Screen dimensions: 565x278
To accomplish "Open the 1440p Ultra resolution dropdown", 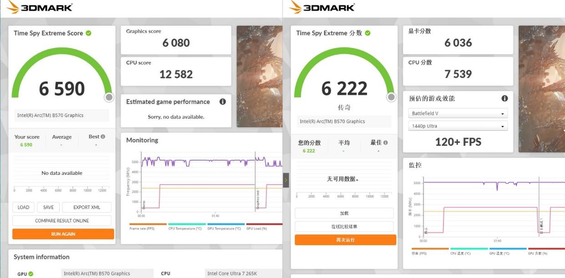I will click(458, 126).
